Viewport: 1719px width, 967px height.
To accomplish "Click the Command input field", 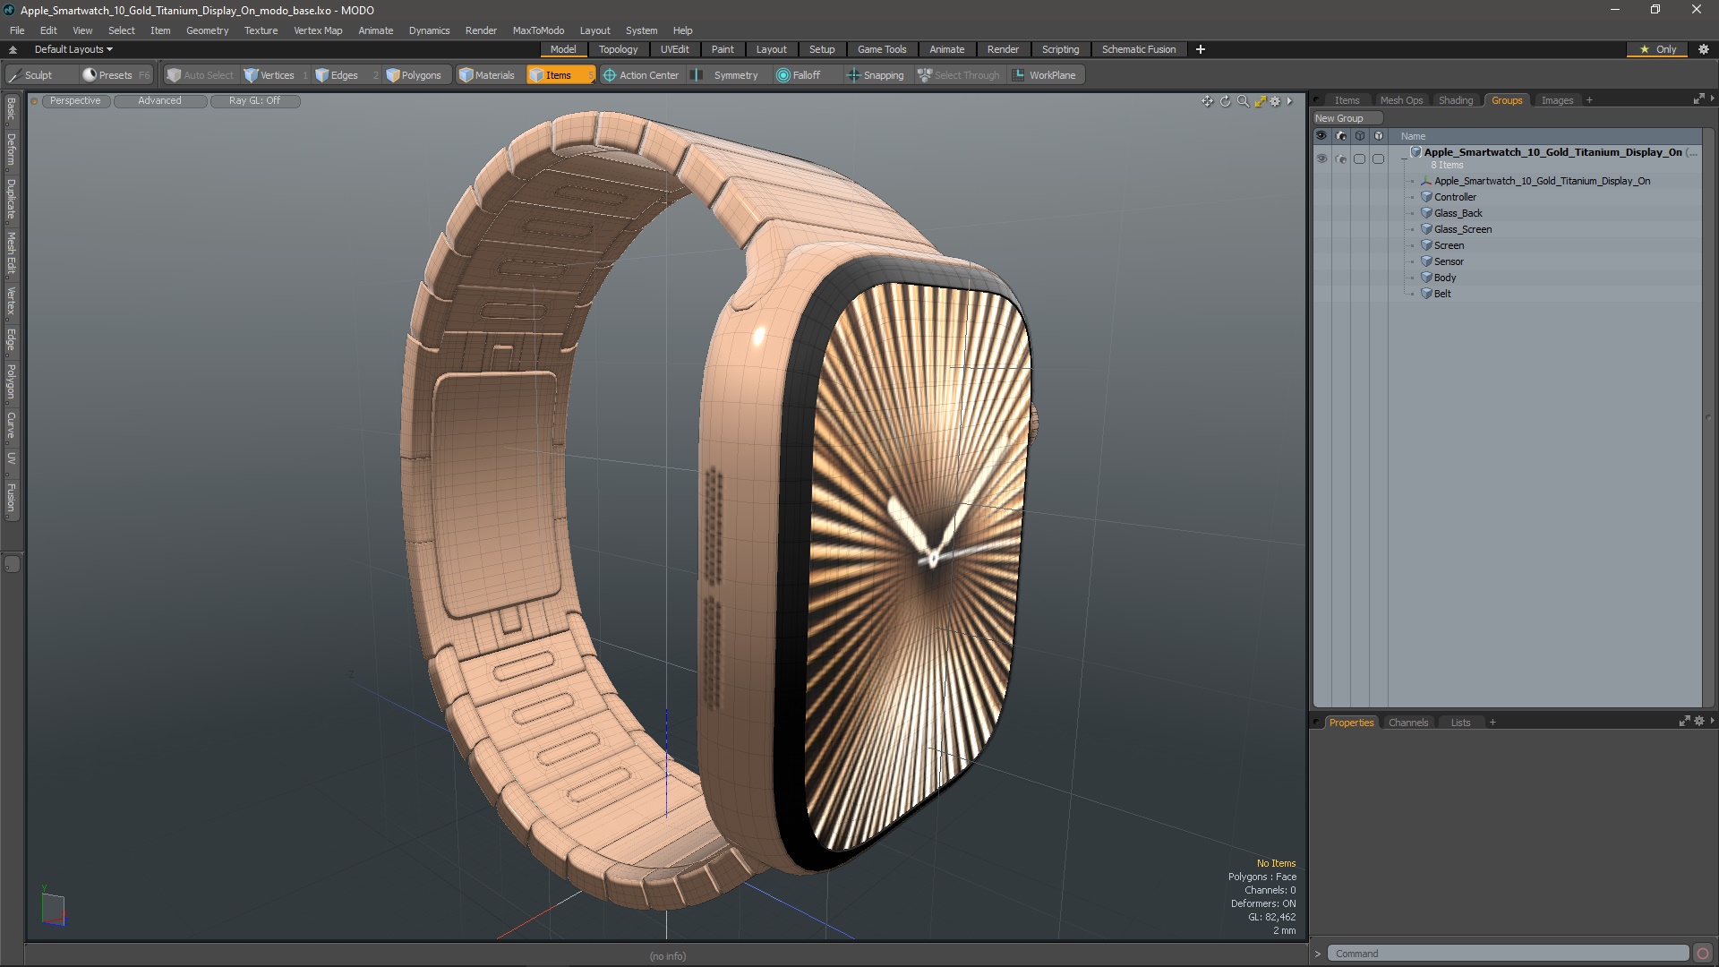I will click(1508, 954).
